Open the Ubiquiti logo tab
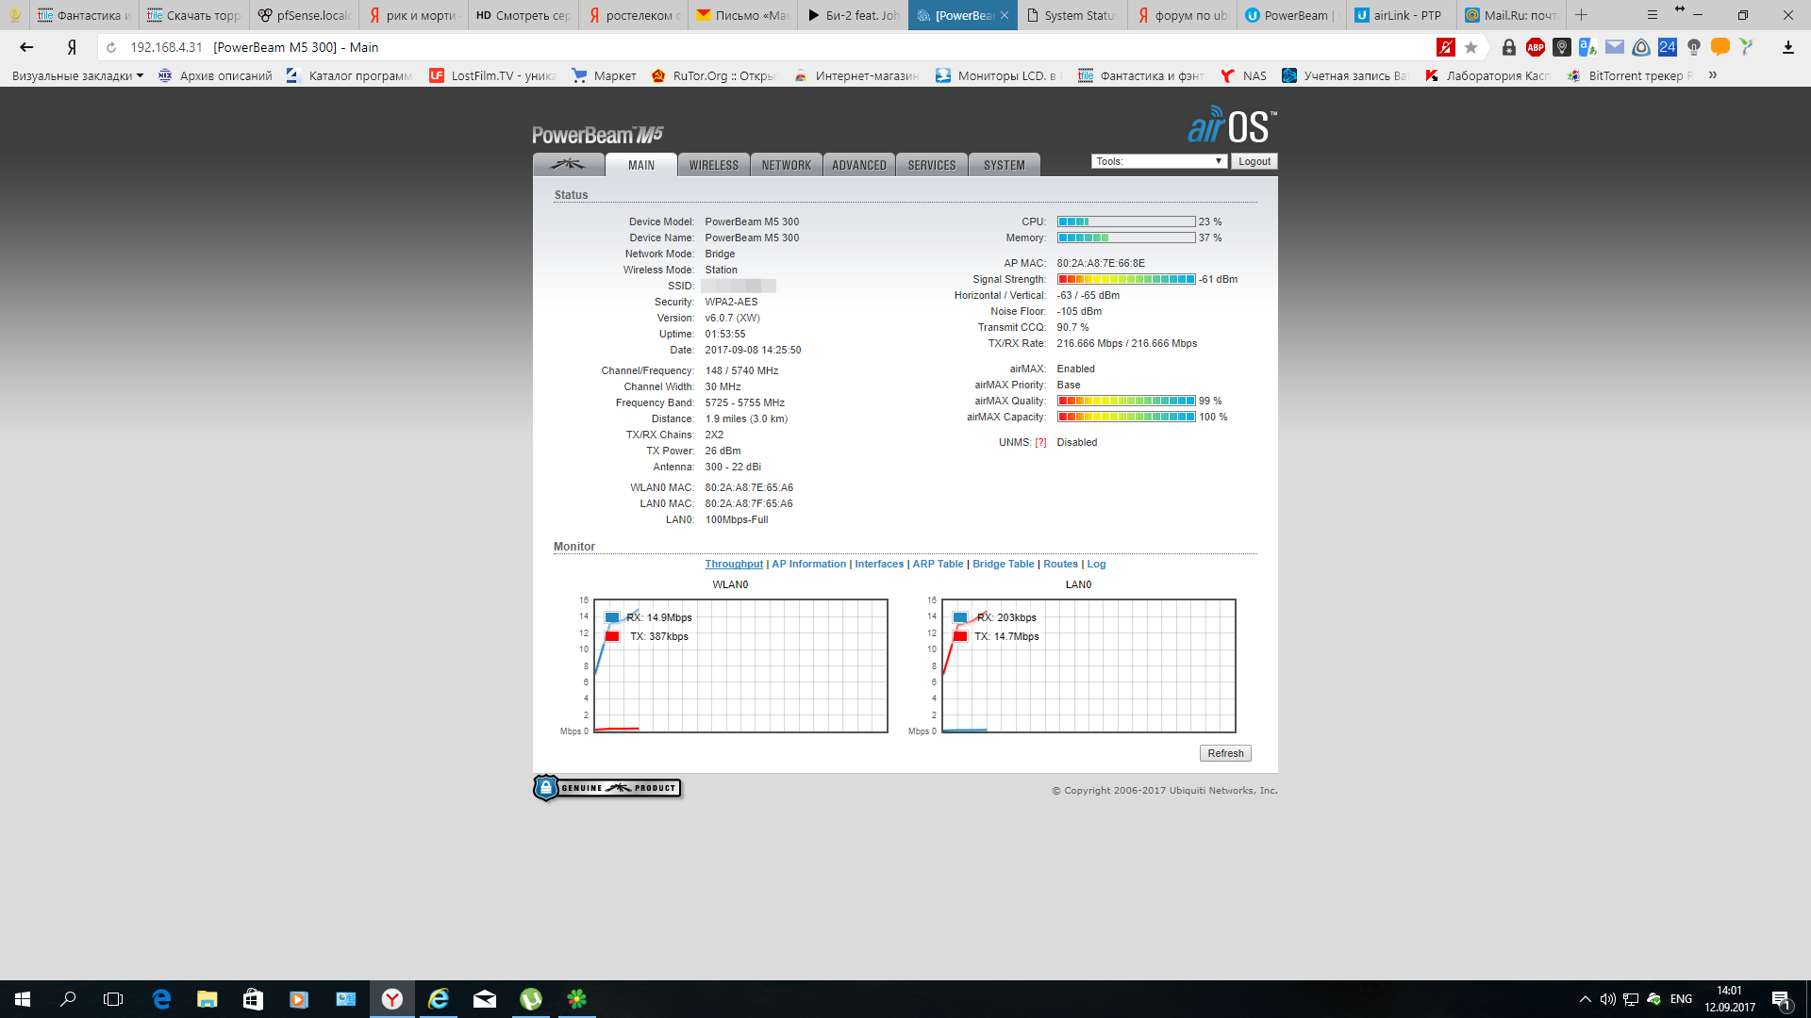1811x1018 pixels. (569, 165)
